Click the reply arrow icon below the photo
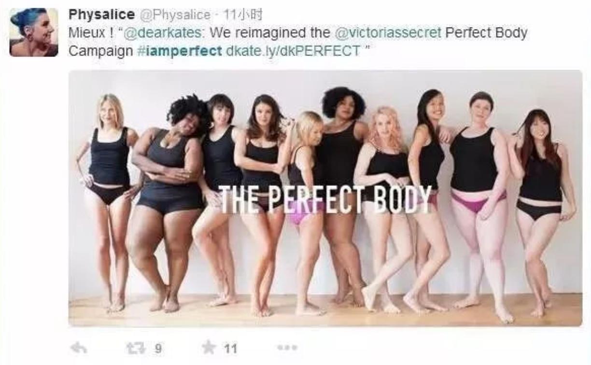591x365 pixels. [x=79, y=348]
